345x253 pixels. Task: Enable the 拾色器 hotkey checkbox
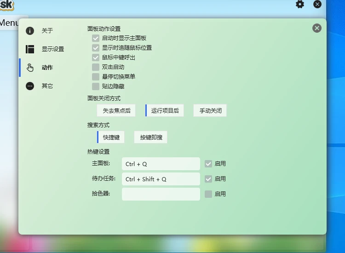tap(208, 194)
